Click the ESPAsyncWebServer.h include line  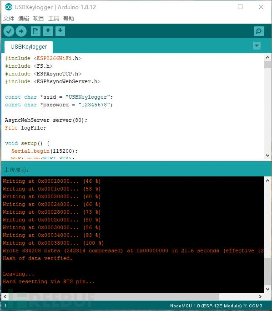click(53, 81)
